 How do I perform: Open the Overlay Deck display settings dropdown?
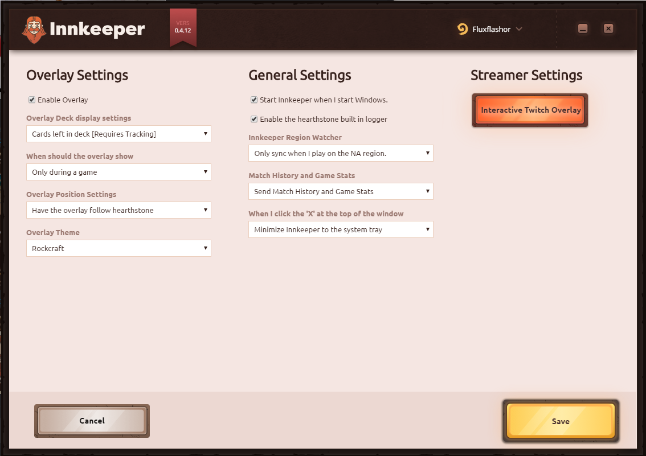118,134
